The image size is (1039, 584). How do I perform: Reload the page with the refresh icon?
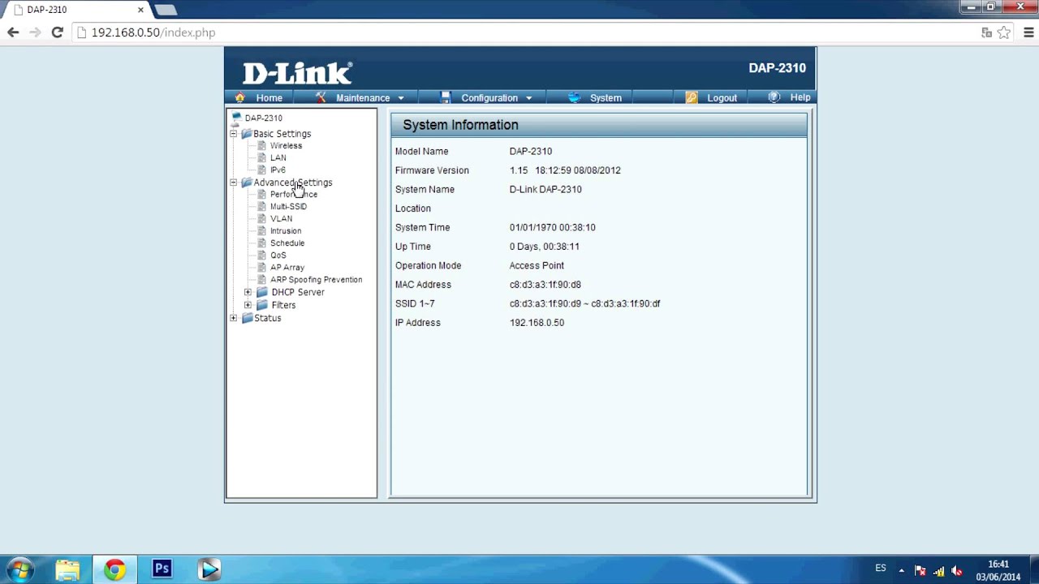pyautogui.click(x=57, y=32)
